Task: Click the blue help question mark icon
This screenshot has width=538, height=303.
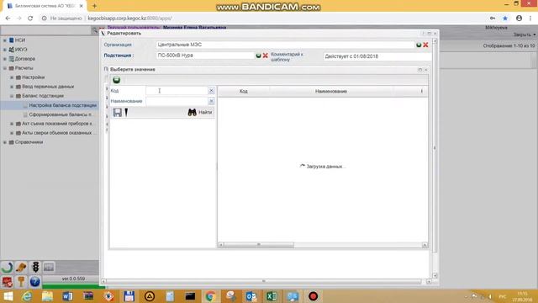Action: point(34,282)
